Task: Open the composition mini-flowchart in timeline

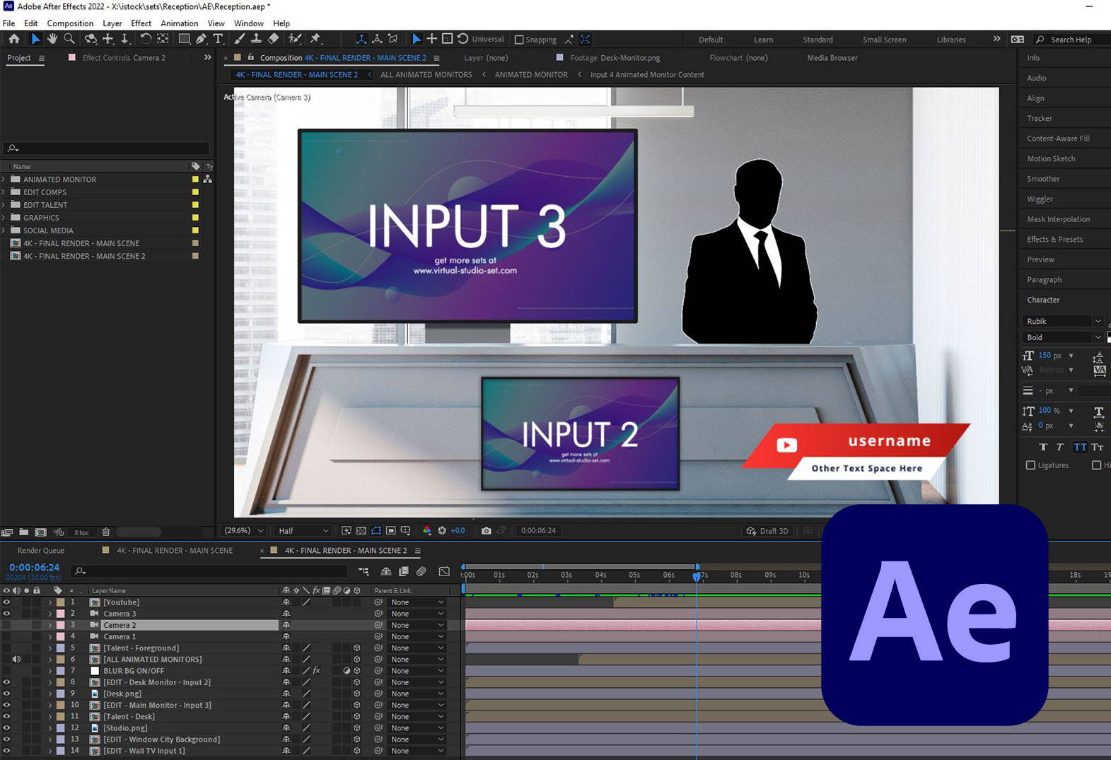Action: (x=363, y=571)
